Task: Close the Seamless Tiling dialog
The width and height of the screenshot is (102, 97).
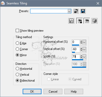Action: pyautogui.click(x=98, y=3)
